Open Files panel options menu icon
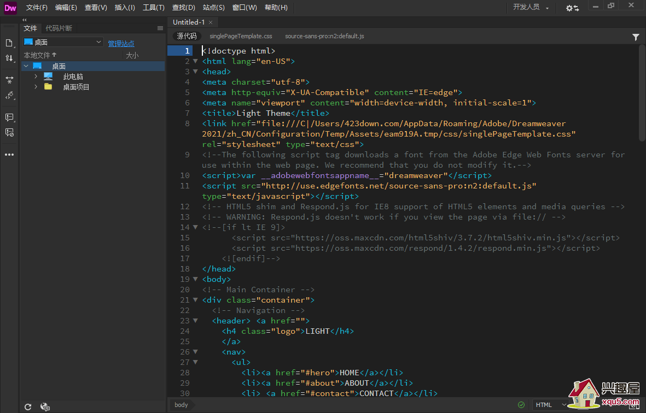 160,28
